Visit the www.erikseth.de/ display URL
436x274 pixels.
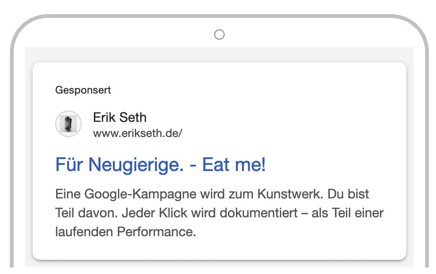click(x=137, y=133)
